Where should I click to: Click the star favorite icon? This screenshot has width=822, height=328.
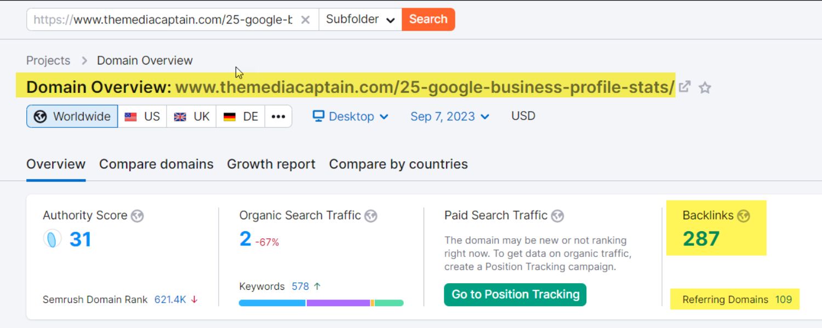[x=705, y=87]
